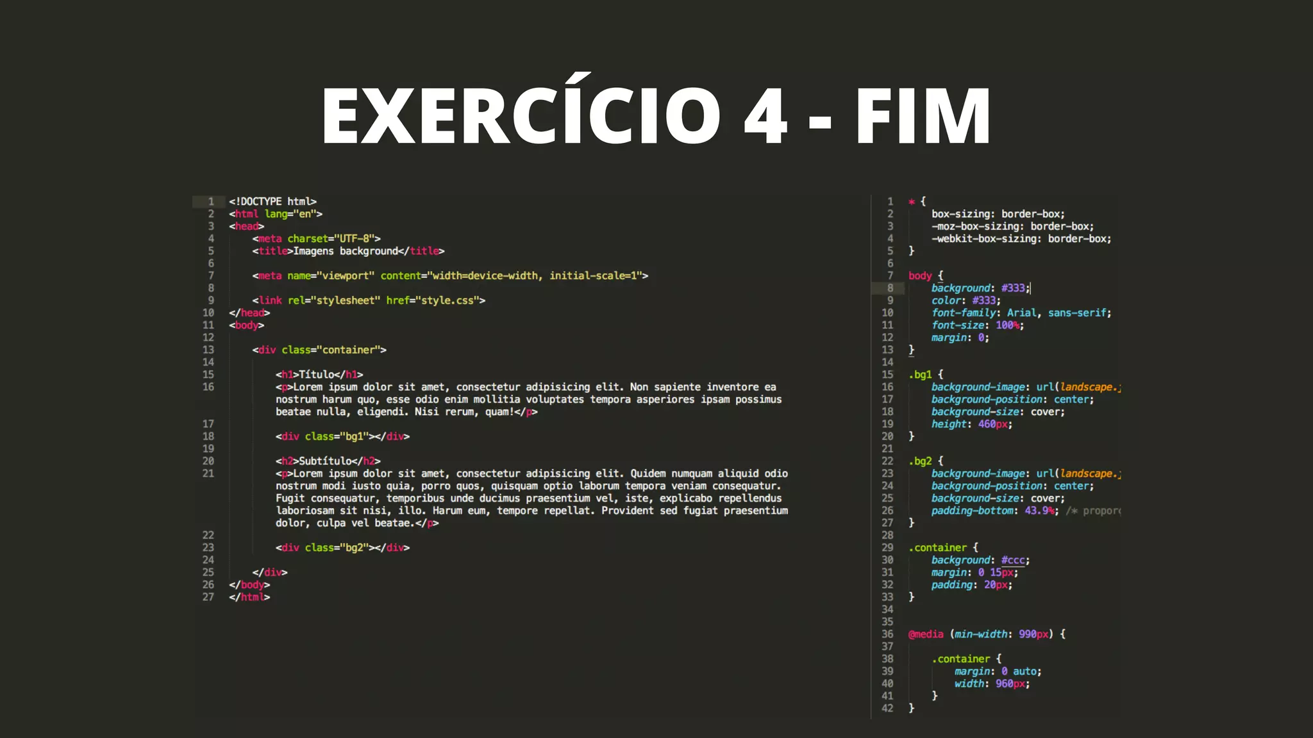The image size is (1313, 738).
Task: Click the background: #ccc line
Action: tap(981, 560)
